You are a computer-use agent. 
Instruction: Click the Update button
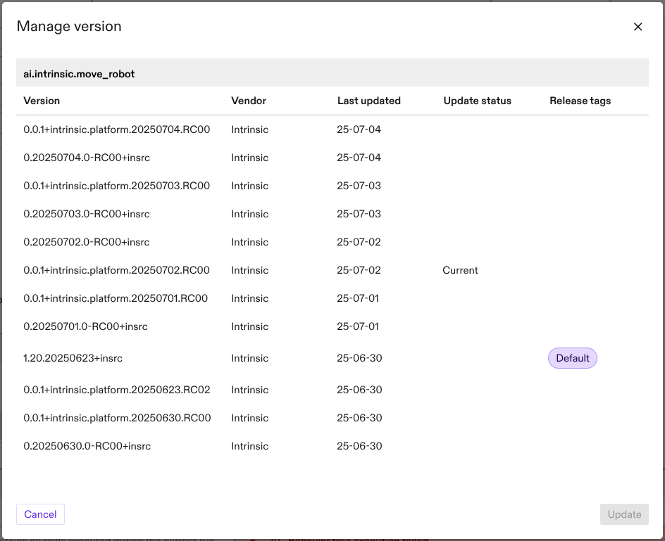tap(623, 514)
